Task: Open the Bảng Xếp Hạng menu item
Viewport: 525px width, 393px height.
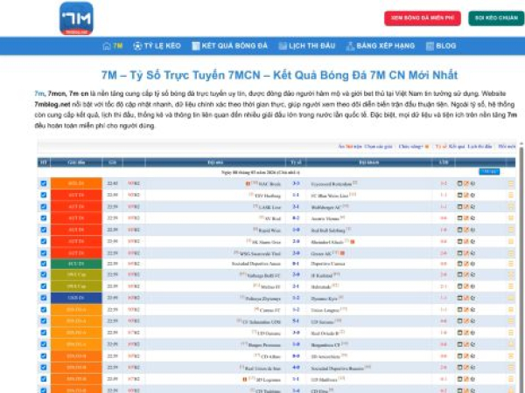Action: click(x=381, y=46)
